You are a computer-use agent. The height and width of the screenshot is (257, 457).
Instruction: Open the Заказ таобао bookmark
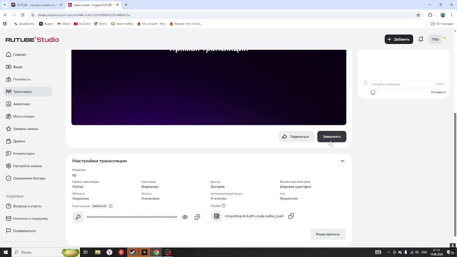(x=122, y=24)
